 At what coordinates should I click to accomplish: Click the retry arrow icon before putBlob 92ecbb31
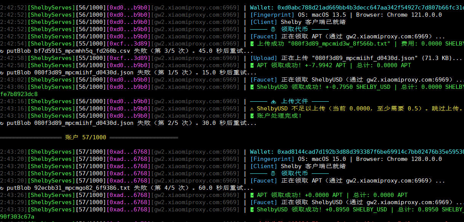(x=2, y=188)
